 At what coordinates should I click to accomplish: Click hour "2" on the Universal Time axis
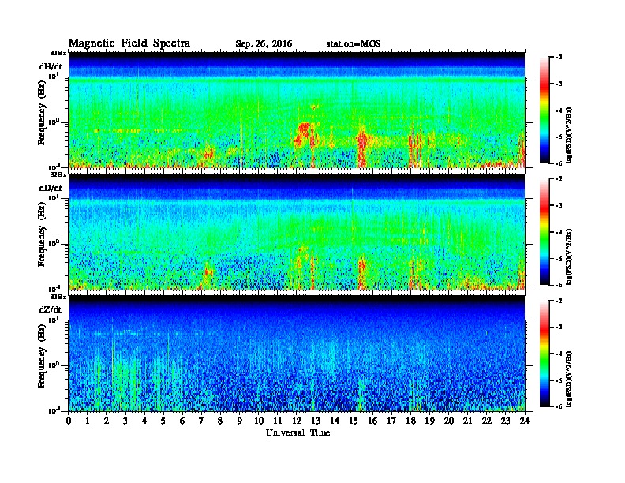pyautogui.click(x=107, y=421)
